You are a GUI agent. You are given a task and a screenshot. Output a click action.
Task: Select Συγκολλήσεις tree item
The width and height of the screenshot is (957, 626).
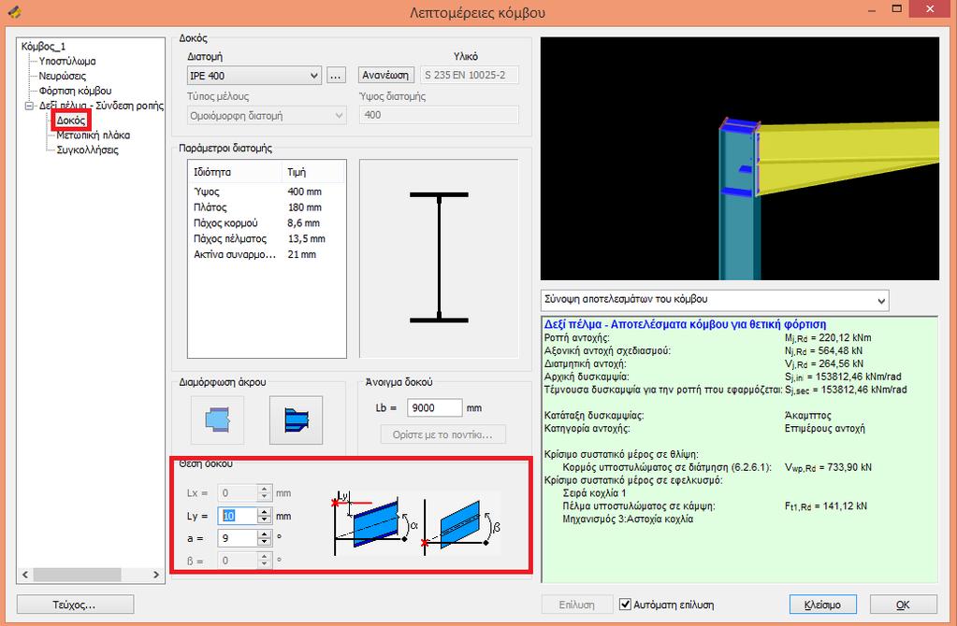(x=87, y=149)
